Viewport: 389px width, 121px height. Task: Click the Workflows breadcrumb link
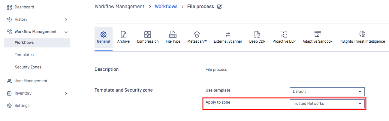tap(166, 7)
